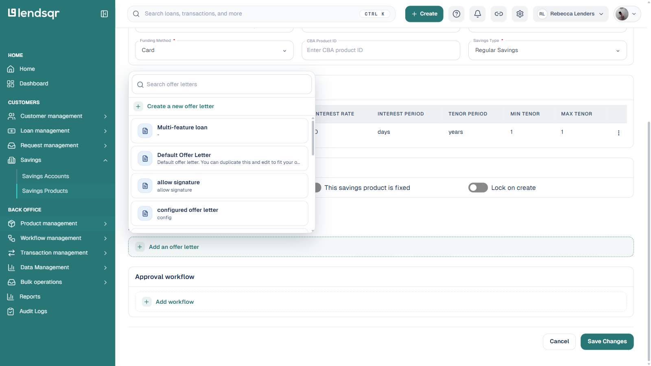This screenshot has width=651, height=366.
Task: Expand Workflow management menu
Action: 58,238
